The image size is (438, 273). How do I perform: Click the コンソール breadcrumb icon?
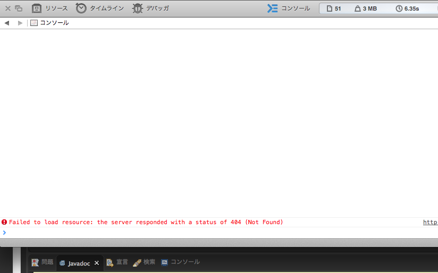click(34, 23)
